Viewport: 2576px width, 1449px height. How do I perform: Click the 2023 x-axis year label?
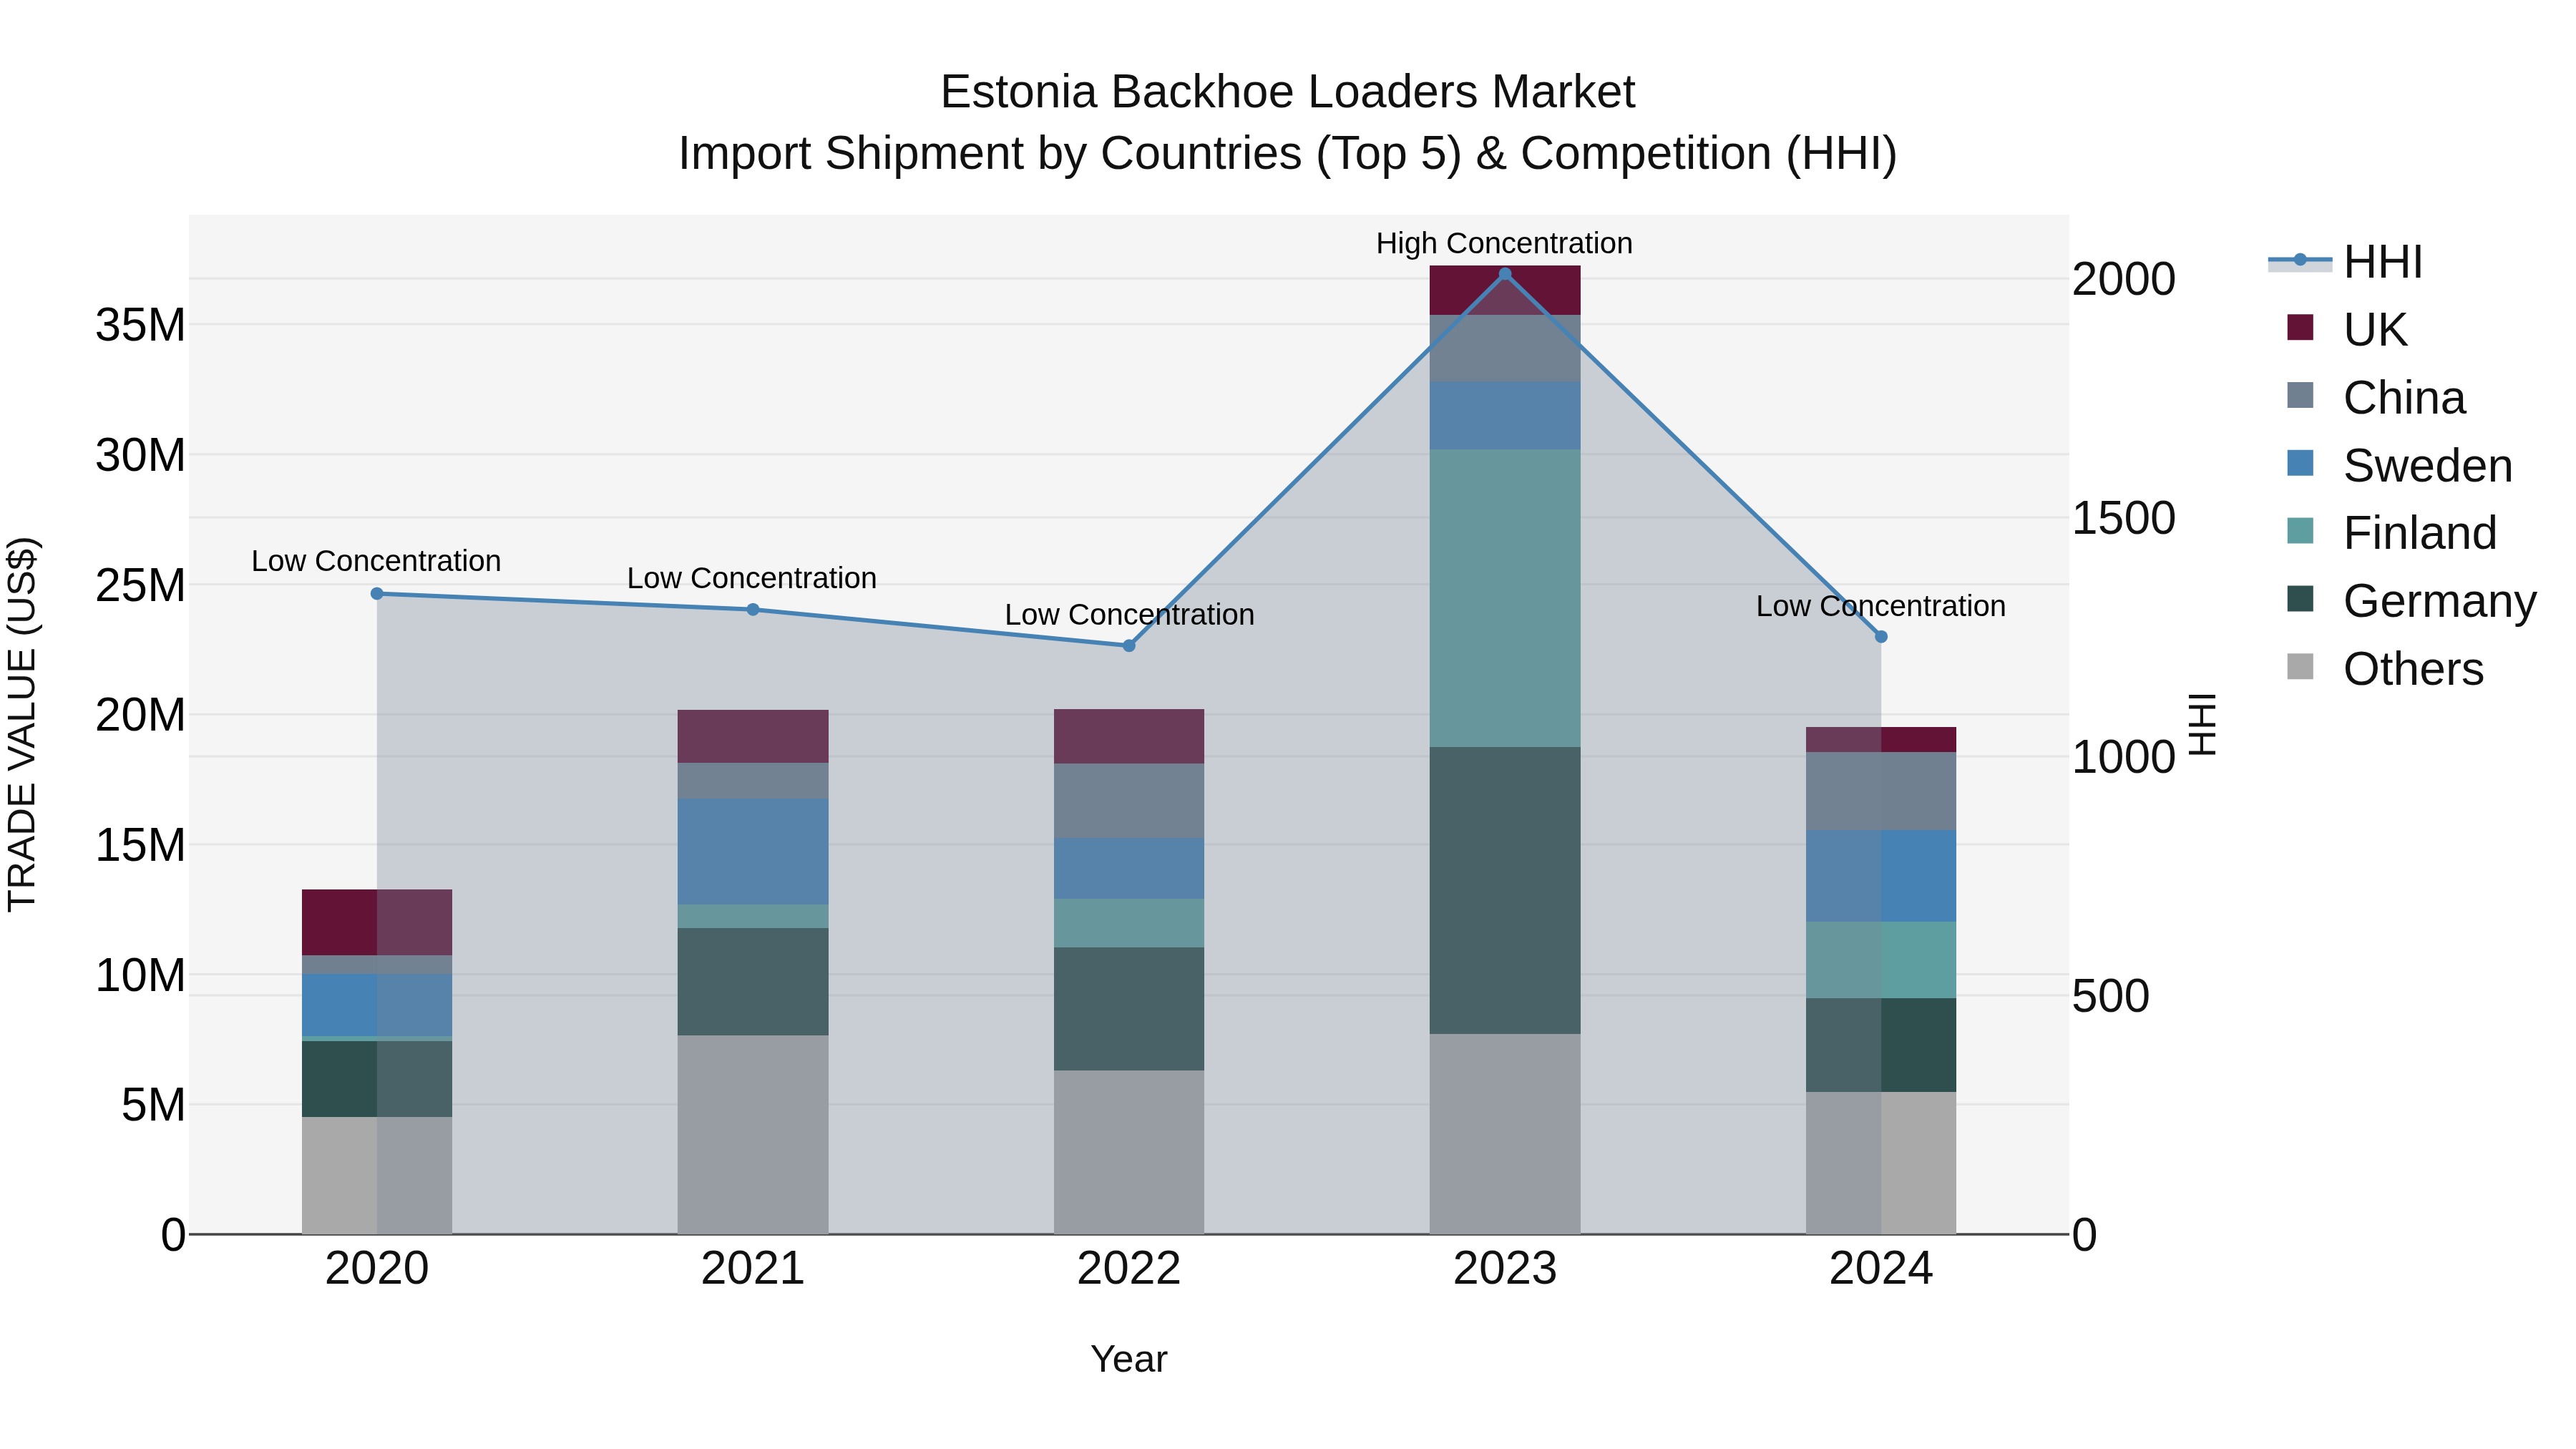[x=1505, y=1269]
